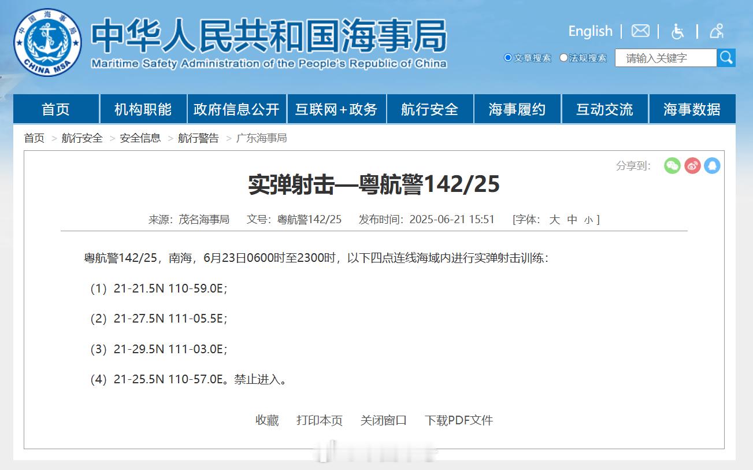
Task: Share the notice via QQ bell icon
Action: click(713, 166)
